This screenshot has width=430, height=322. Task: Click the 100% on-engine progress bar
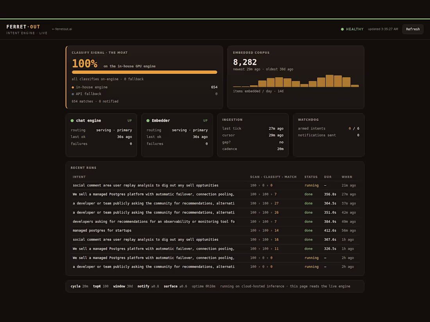[x=145, y=72]
